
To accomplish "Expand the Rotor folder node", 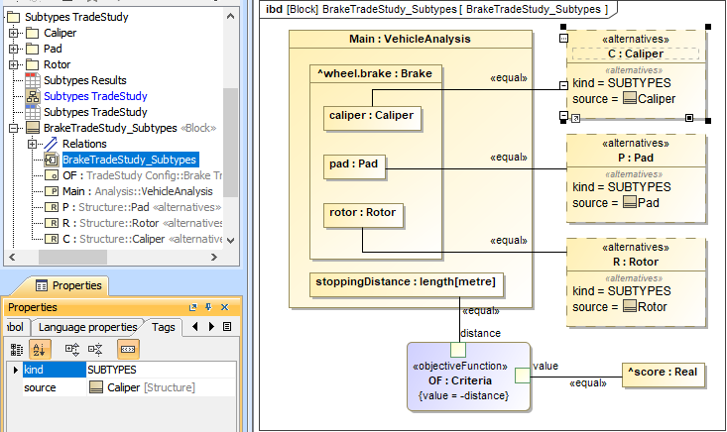I will coord(14,64).
